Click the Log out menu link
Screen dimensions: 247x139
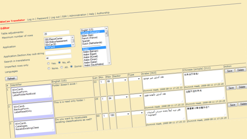(55, 17)
